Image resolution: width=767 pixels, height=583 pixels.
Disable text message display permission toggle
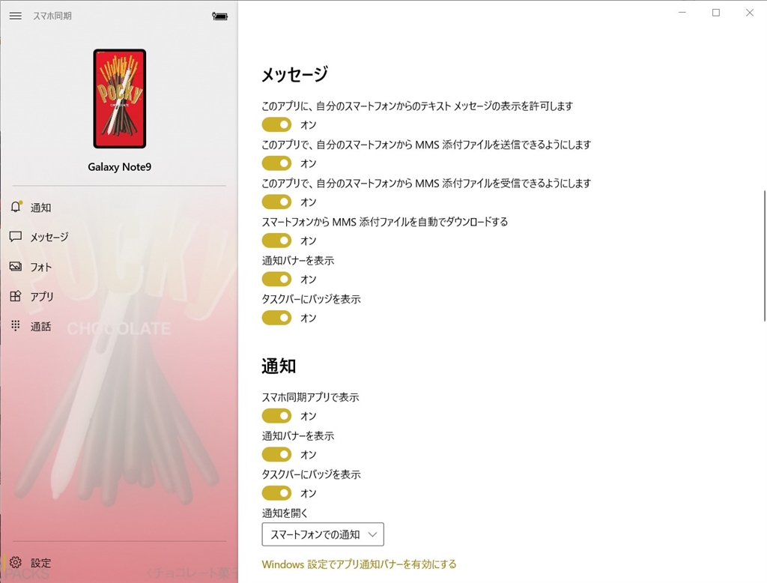277,125
